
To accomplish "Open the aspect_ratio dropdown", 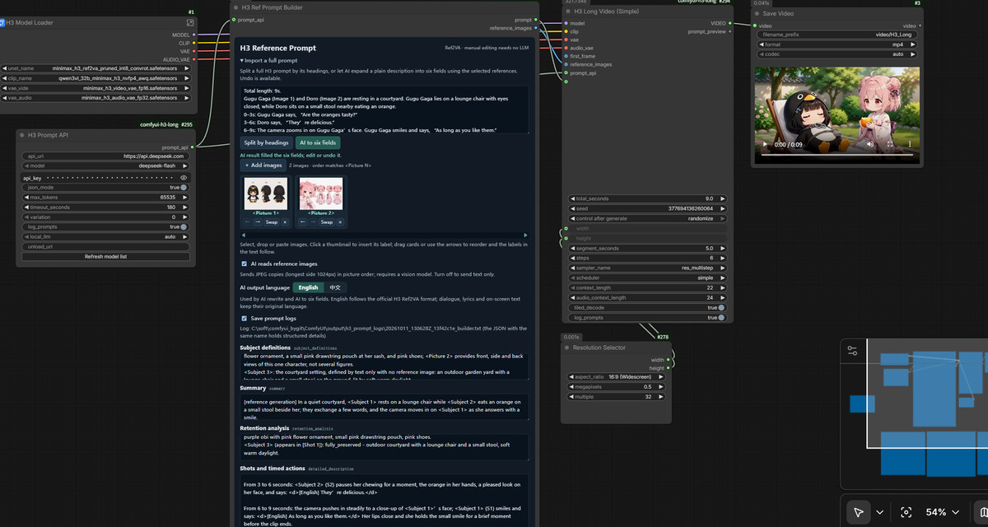I will pos(617,377).
